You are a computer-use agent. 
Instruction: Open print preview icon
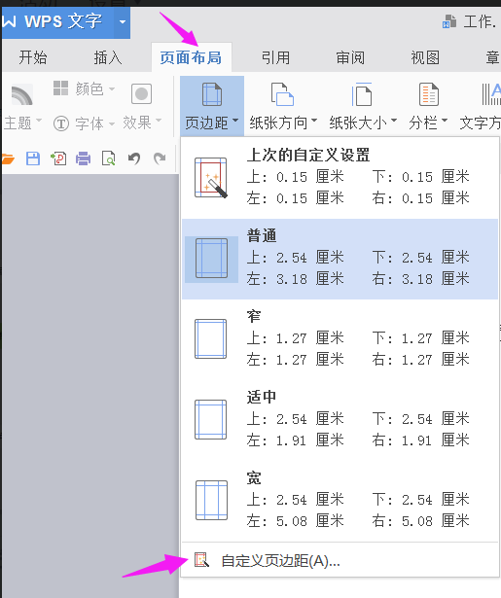tap(109, 158)
